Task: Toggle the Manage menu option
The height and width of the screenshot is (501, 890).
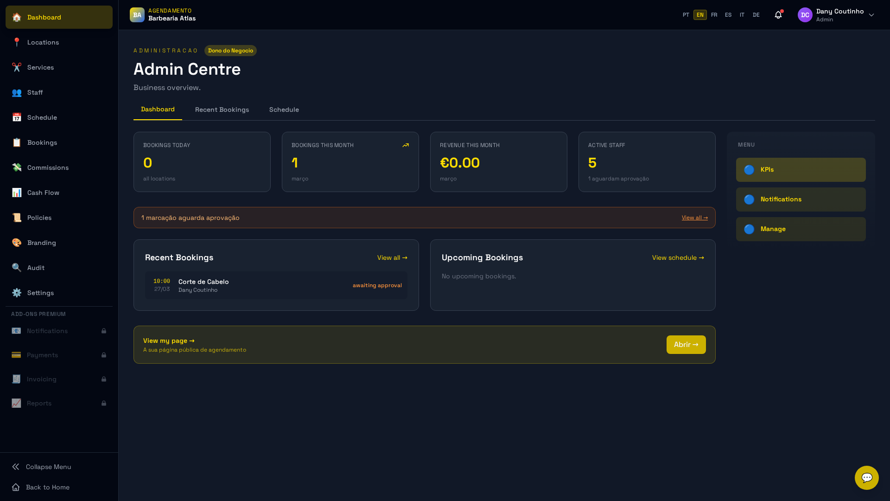Action: click(x=801, y=229)
